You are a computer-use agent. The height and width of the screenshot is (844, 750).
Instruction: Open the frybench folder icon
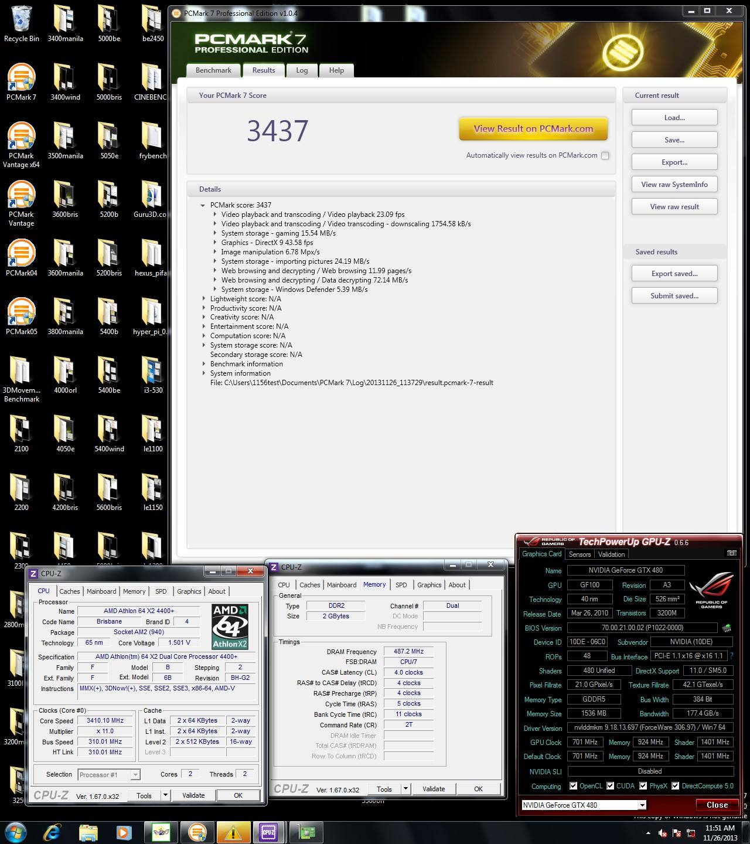(152, 141)
